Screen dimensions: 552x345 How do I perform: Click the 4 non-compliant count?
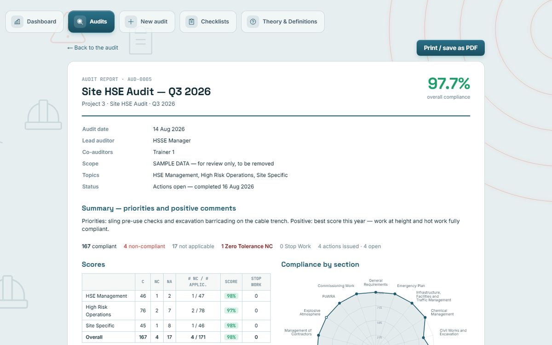[144, 247]
